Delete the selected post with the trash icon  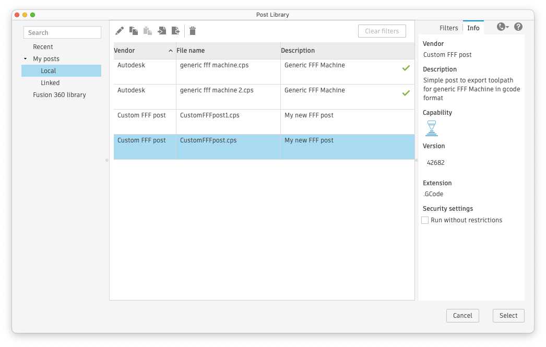click(192, 31)
